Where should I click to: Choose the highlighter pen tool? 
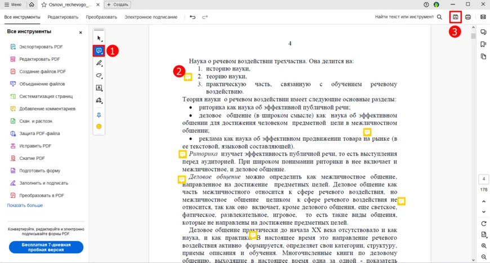99,63
